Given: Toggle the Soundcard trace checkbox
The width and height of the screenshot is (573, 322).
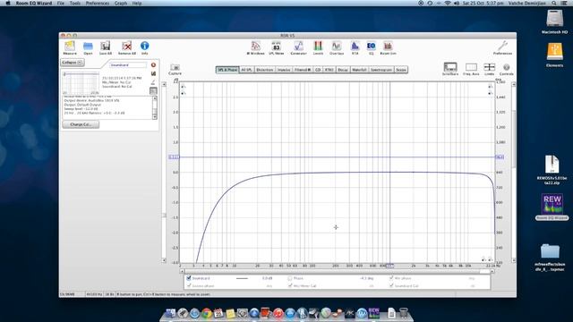Looking at the screenshot, I should point(189,278).
